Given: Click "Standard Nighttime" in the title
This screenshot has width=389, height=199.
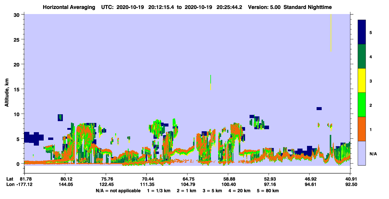Looking at the screenshot, I should click(x=308, y=7).
